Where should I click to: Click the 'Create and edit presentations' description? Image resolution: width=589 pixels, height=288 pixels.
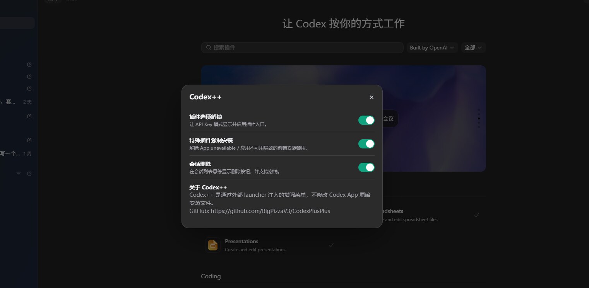pos(255,250)
